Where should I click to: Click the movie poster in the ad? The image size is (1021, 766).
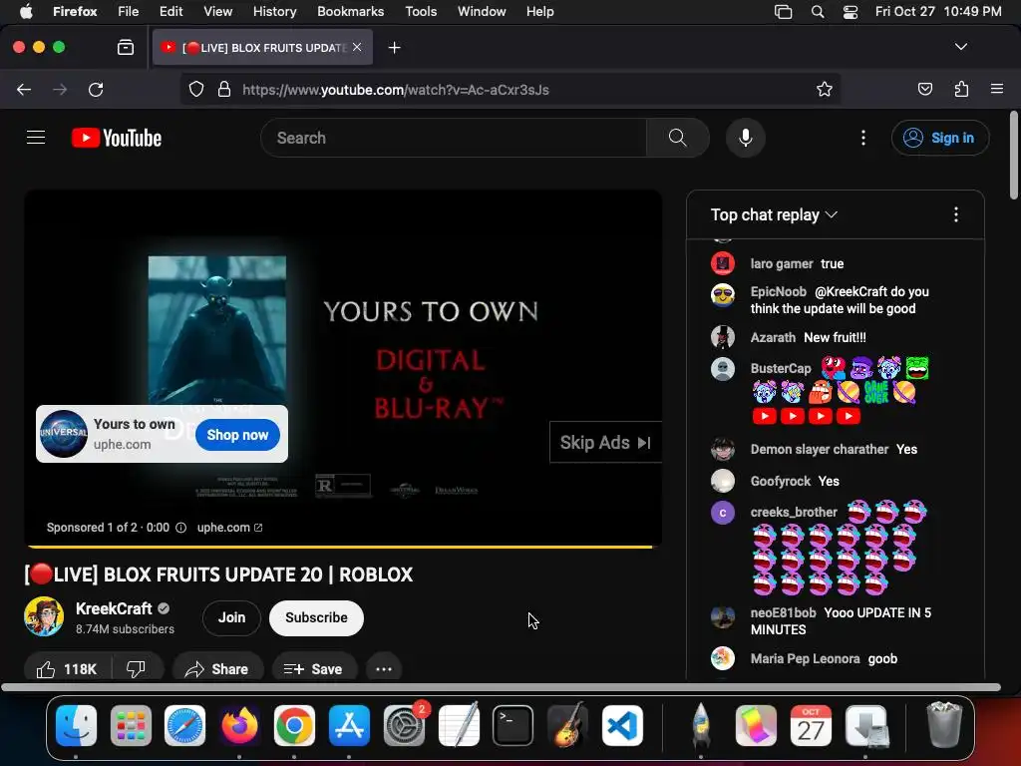pos(216,329)
